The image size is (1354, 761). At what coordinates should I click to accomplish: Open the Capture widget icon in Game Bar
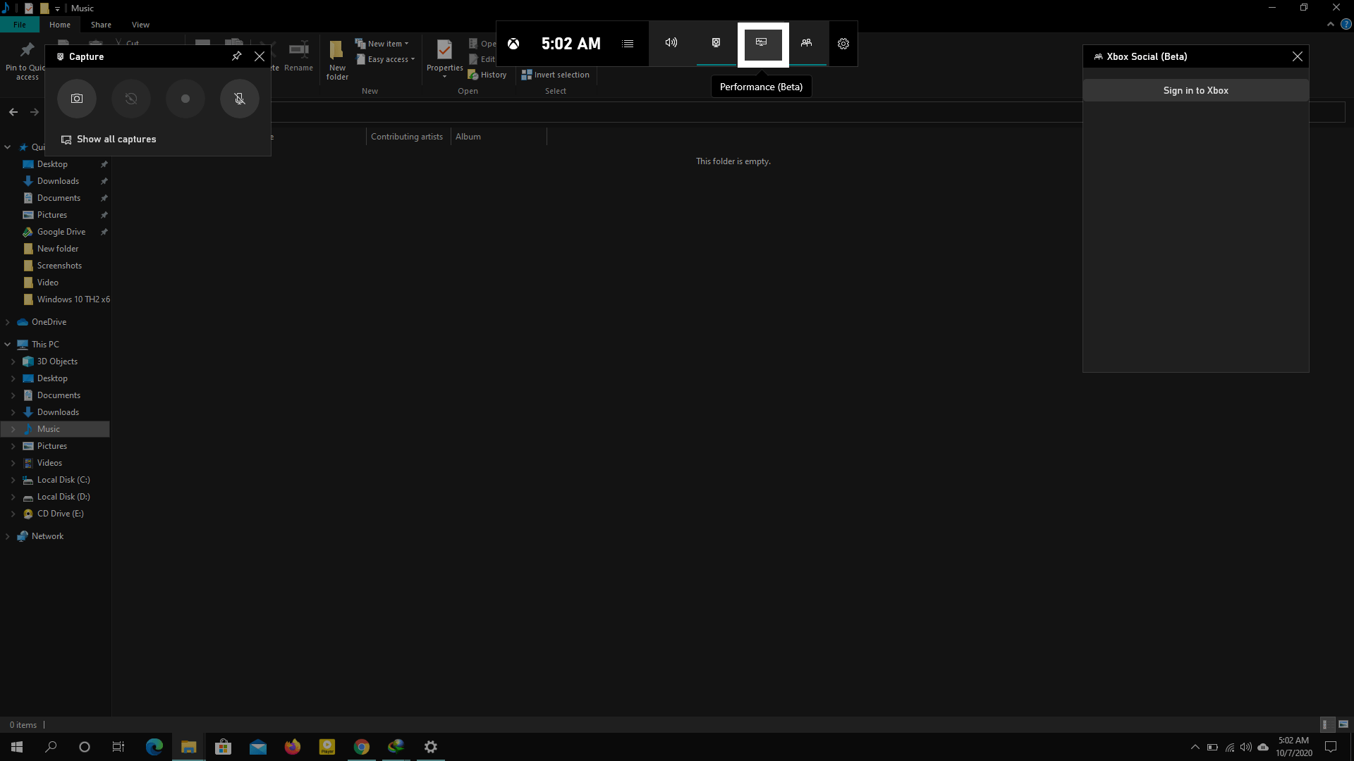click(x=715, y=43)
